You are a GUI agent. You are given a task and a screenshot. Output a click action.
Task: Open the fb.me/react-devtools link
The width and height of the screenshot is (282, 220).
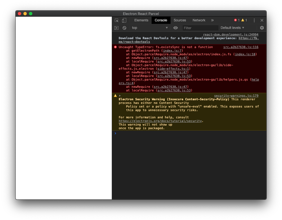click(x=249, y=38)
